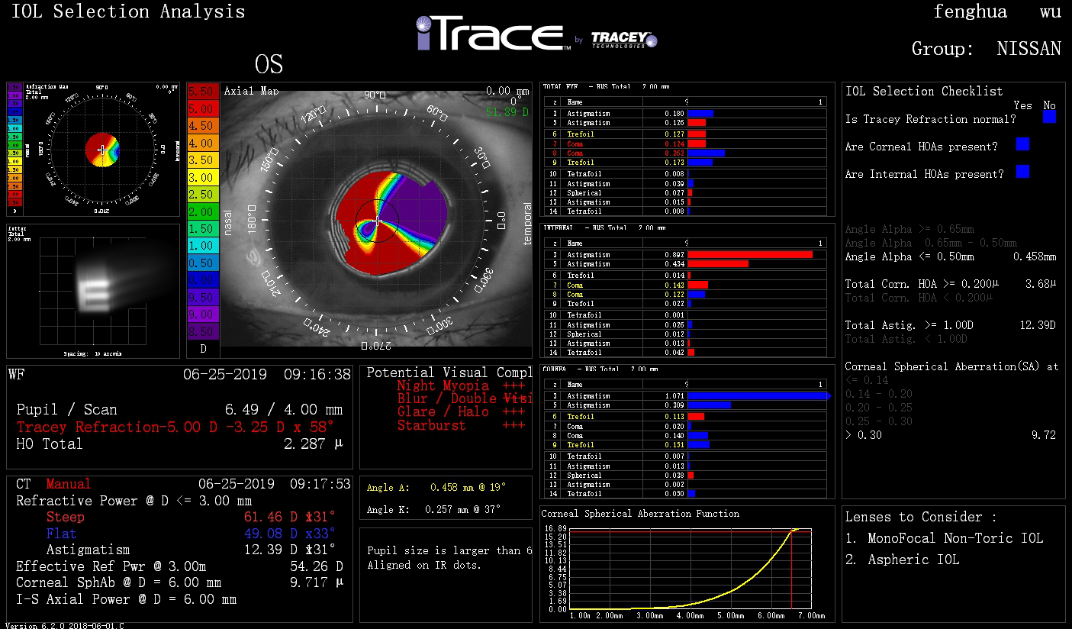Click the 90° marker on the Axial Map
1072x629 pixels.
pos(375,95)
